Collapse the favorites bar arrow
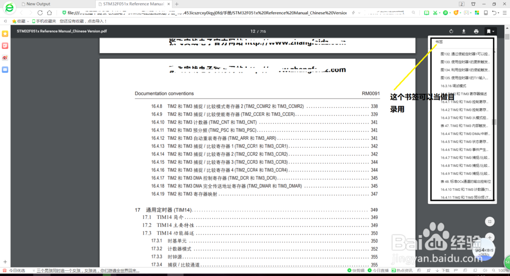 click(x=5, y=21)
